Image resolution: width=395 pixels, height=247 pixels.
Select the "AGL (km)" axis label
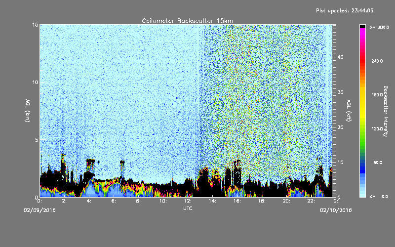coord(28,111)
